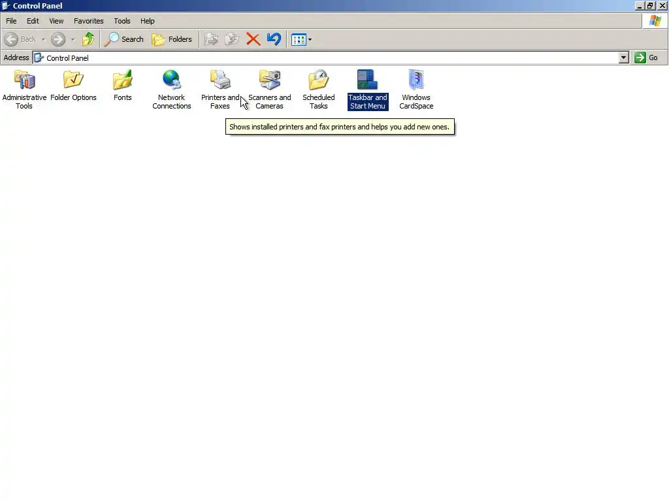Click the Forward navigation arrow
The image size is (669, 502).
58,39
